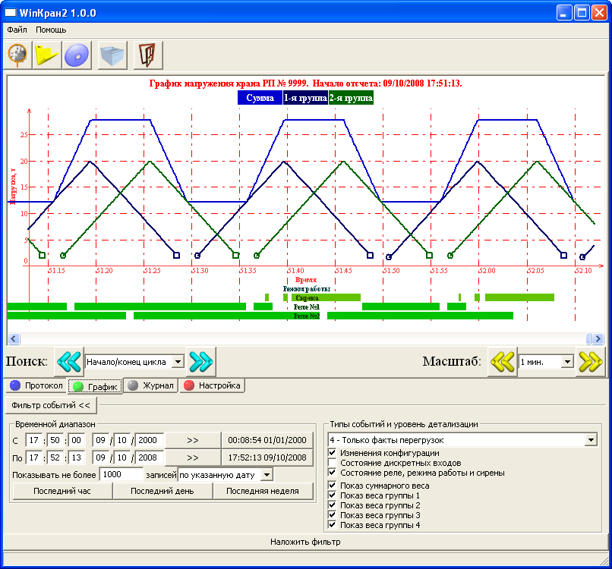The height and width of the screenshot is (569, 612).
Task: Increase scale with yellow right arrows
Action: coord(590,362)
